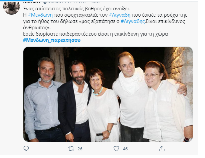
Task: Open the #Λιγναδη hashtag link
Action: coord(120,15)
